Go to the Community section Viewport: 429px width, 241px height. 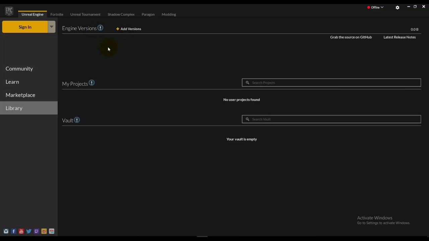pyautogui.click(x=29, y=69)
